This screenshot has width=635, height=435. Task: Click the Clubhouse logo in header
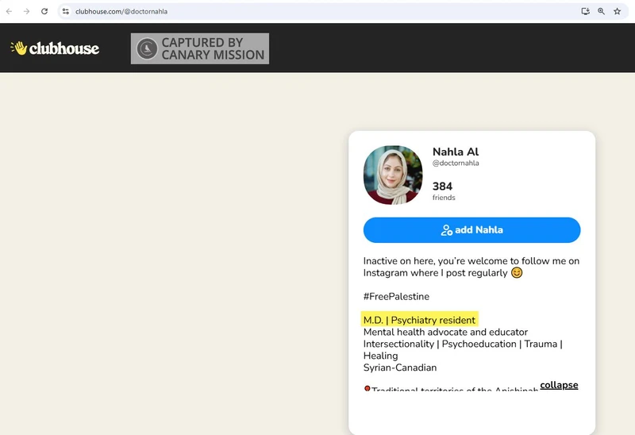click(55, 48)
